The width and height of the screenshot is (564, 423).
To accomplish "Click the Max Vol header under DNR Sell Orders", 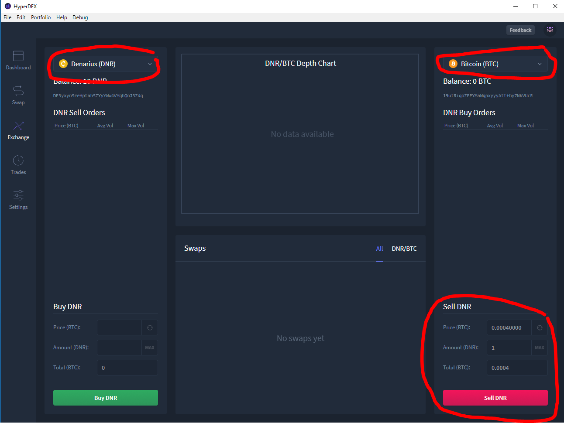I will tap(136, 126).
